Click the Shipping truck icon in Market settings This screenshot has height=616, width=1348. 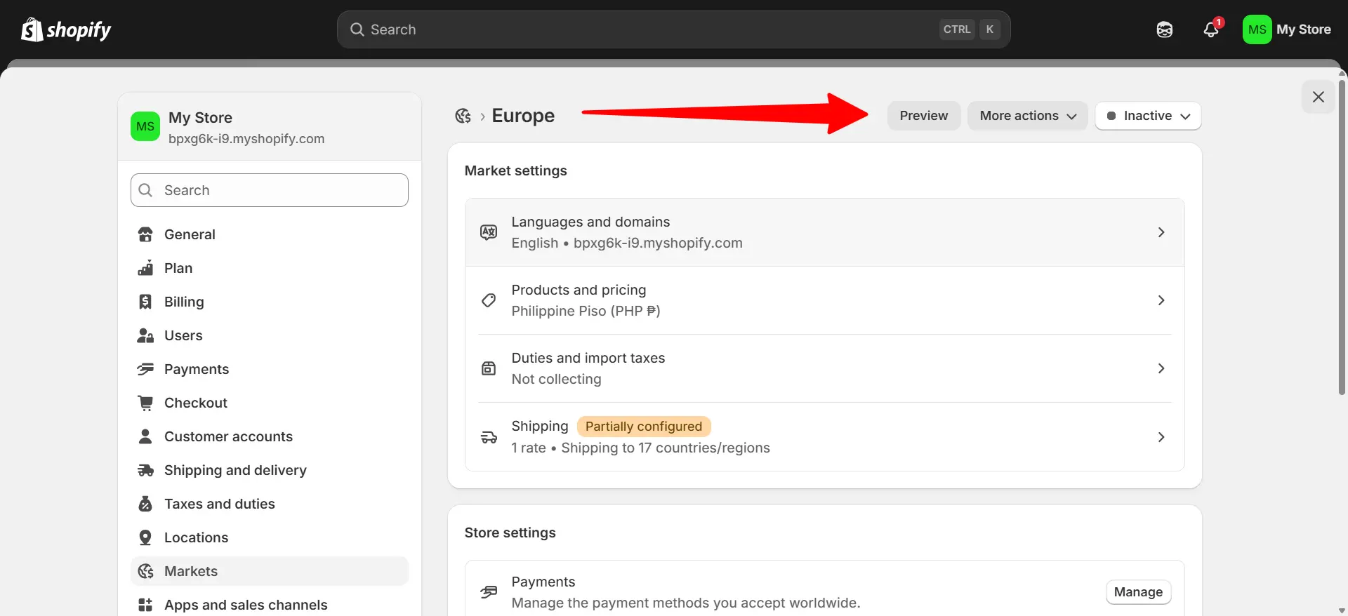tap(489, 437)
